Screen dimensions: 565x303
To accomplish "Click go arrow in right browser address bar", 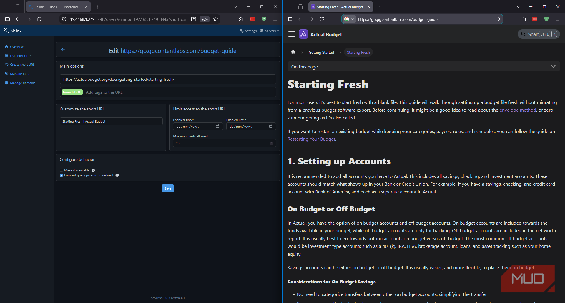I will [498, 19].
